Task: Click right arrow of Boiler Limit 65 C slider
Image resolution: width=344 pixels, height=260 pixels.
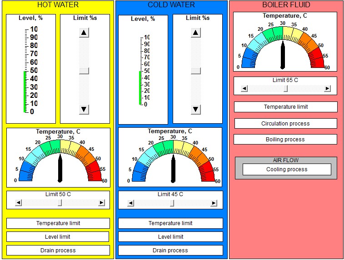Action: (x=327, y=89)
